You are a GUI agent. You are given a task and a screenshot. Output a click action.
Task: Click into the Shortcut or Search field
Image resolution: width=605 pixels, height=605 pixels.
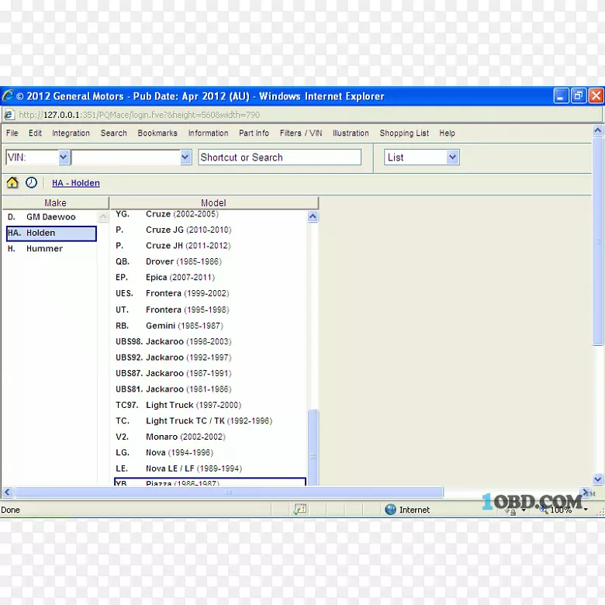click(279, 157)
